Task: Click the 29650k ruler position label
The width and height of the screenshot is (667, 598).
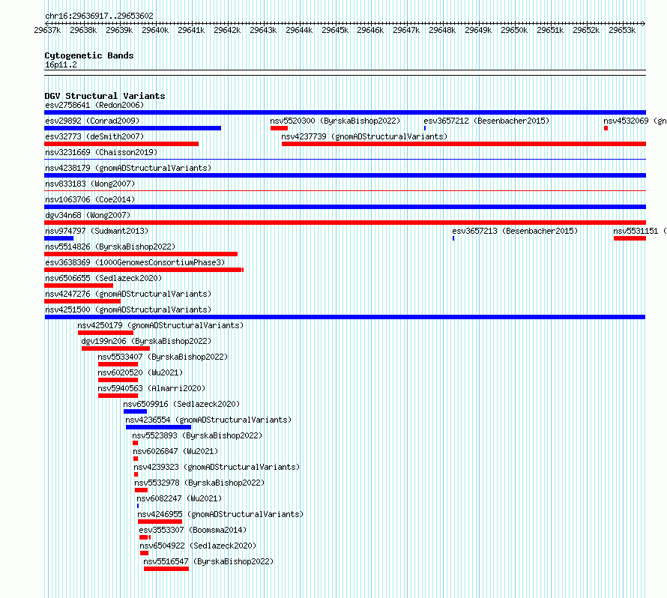Action: click(514, 30)
